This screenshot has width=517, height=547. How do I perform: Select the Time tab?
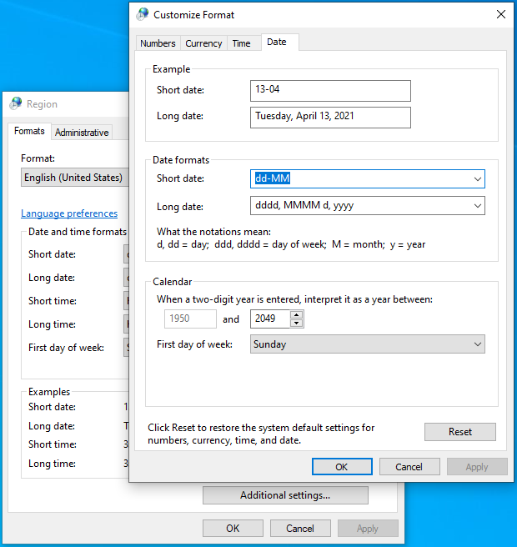tap(242, 43)
